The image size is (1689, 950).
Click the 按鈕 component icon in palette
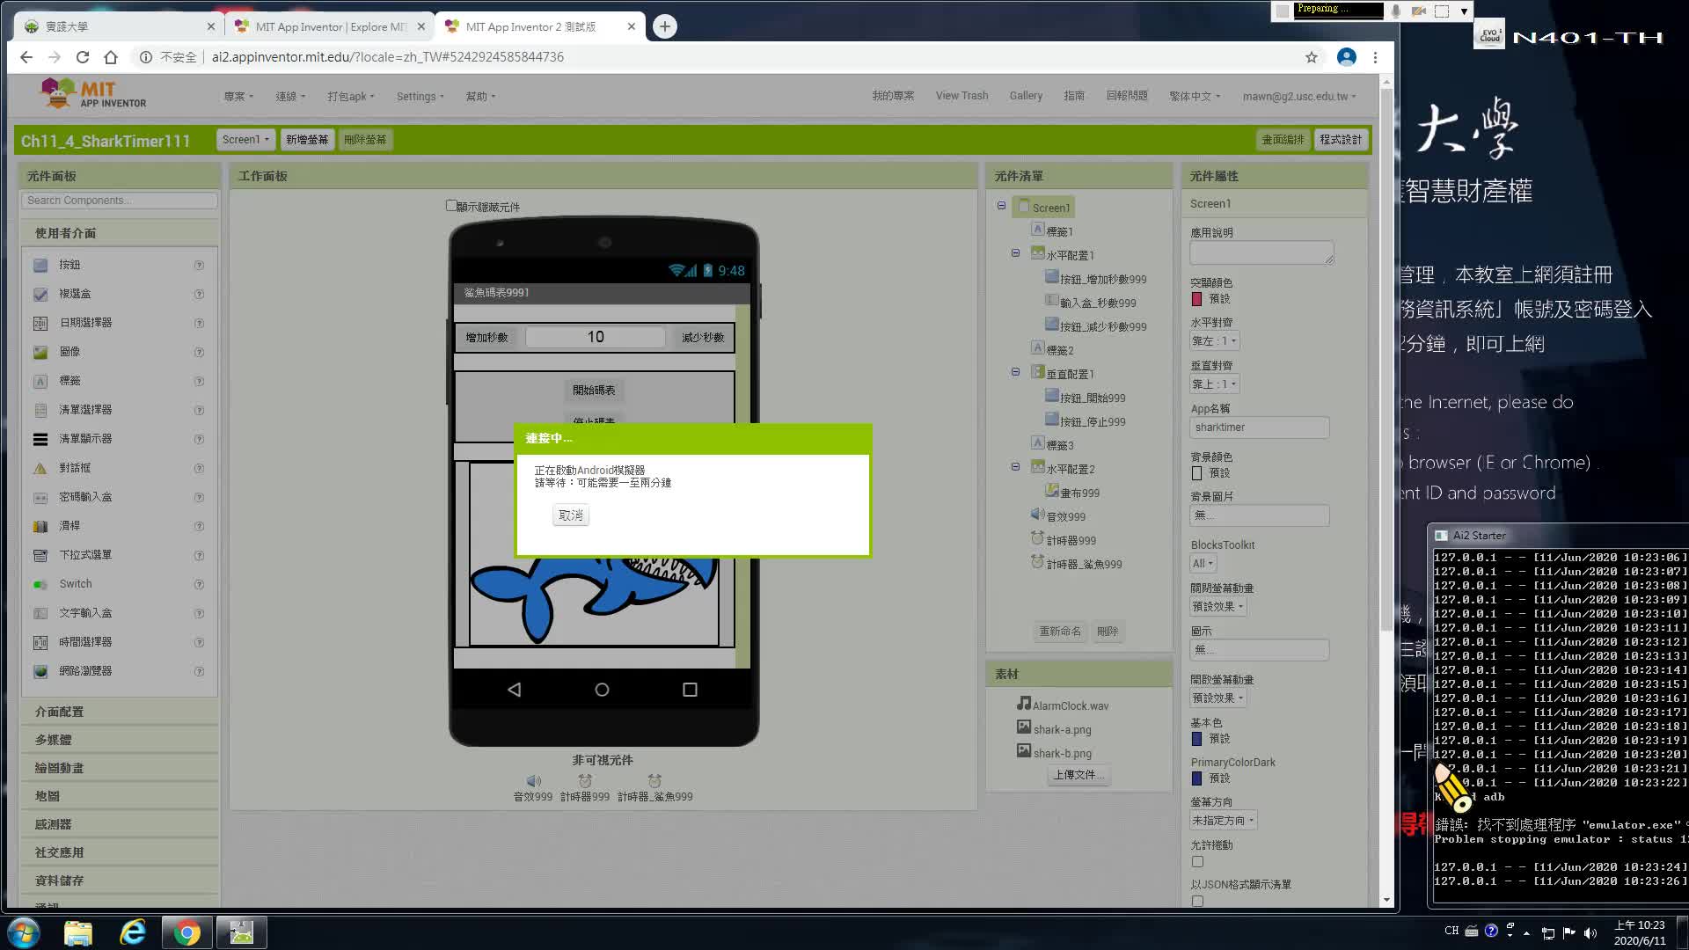click(x=40, y=265)
